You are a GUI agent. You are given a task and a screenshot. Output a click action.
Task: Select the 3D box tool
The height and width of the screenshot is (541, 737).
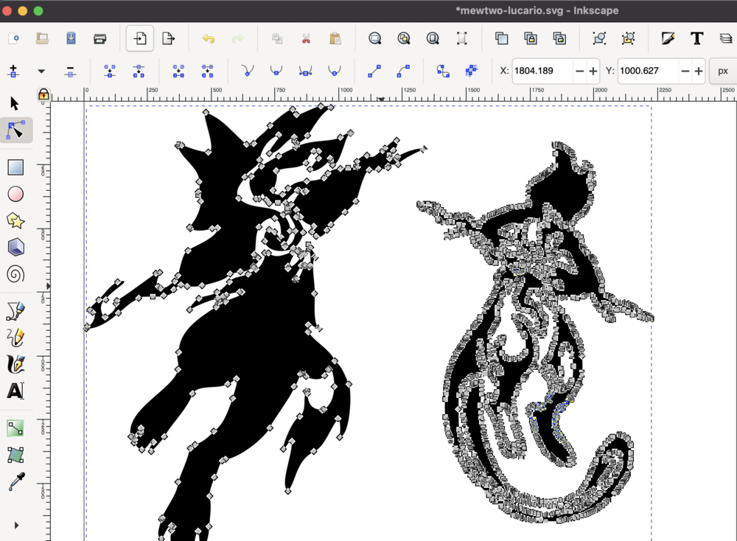15,247
